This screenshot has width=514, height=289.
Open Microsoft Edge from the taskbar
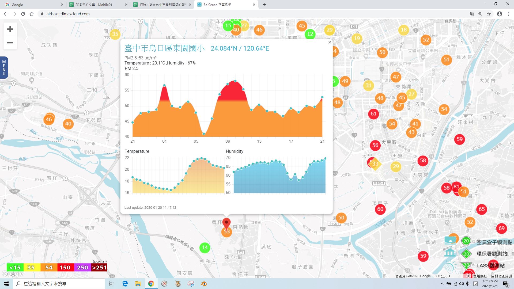point(125,284)
